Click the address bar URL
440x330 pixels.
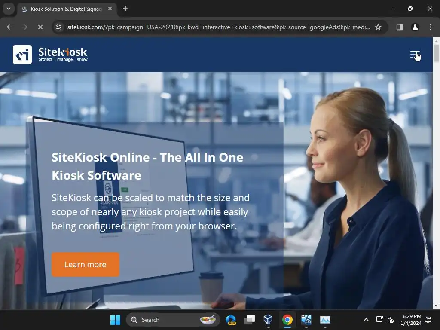219,27
